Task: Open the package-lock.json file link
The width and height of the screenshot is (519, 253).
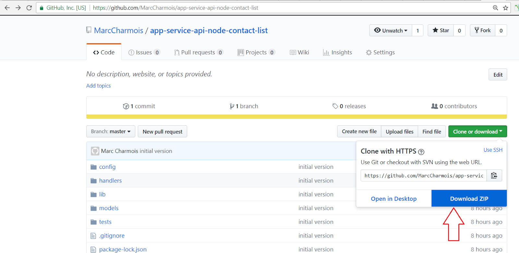Action: [123, 249]
